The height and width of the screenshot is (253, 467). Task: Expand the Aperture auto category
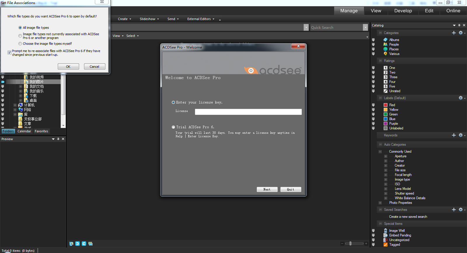(386, 156)
